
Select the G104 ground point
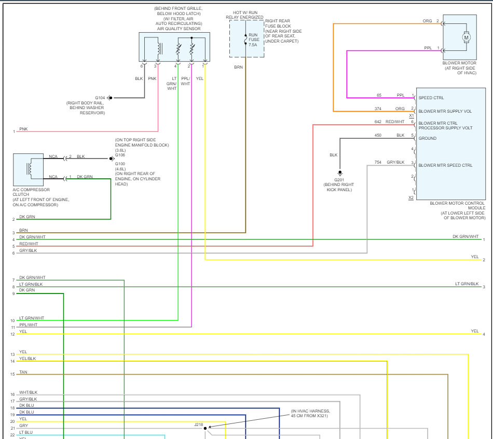pyautogui.click(x=109, y=98)
